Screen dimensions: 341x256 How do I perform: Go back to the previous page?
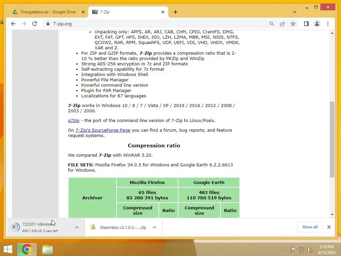click(13, 24)
